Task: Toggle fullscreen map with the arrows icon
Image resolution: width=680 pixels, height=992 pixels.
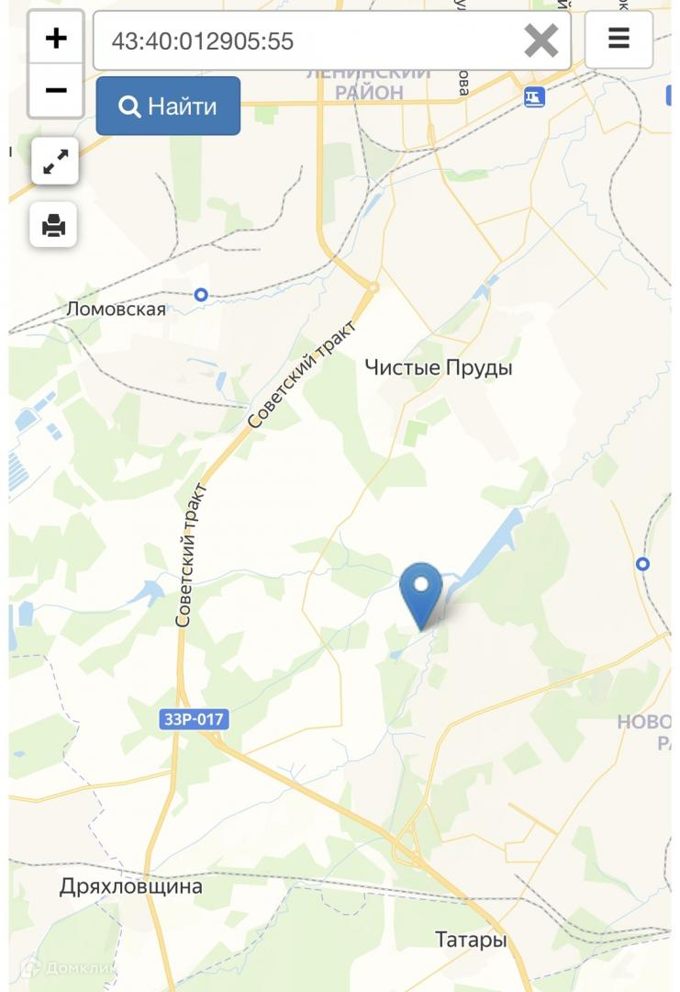Action: (55, 161)
